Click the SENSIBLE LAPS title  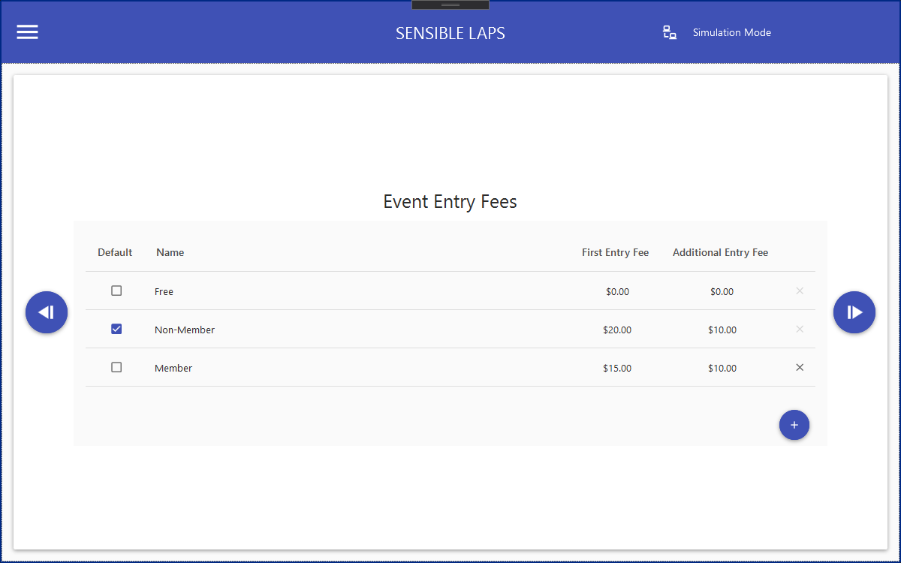pos(450,33)
